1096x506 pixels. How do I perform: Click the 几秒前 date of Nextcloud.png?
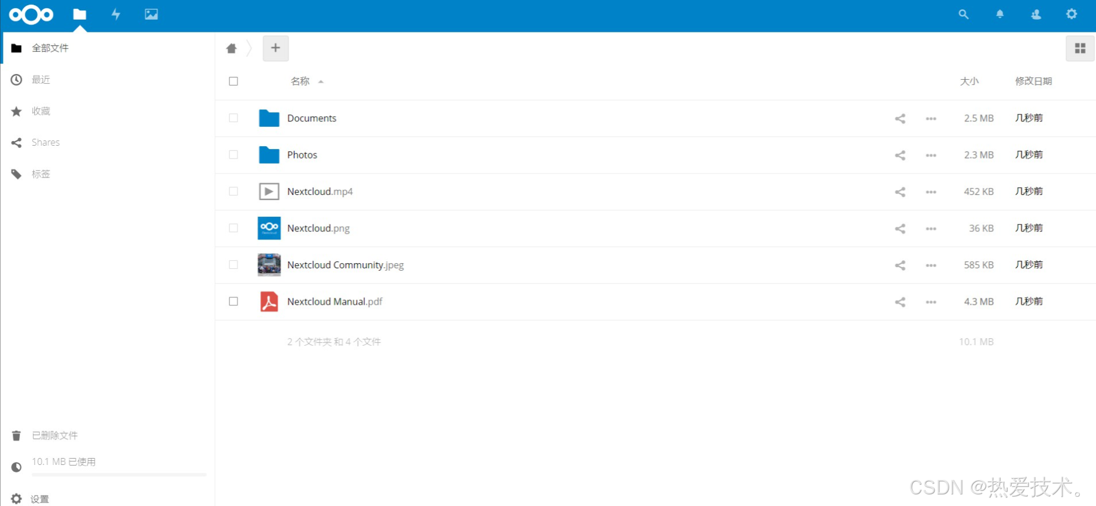click(1029, 228)
